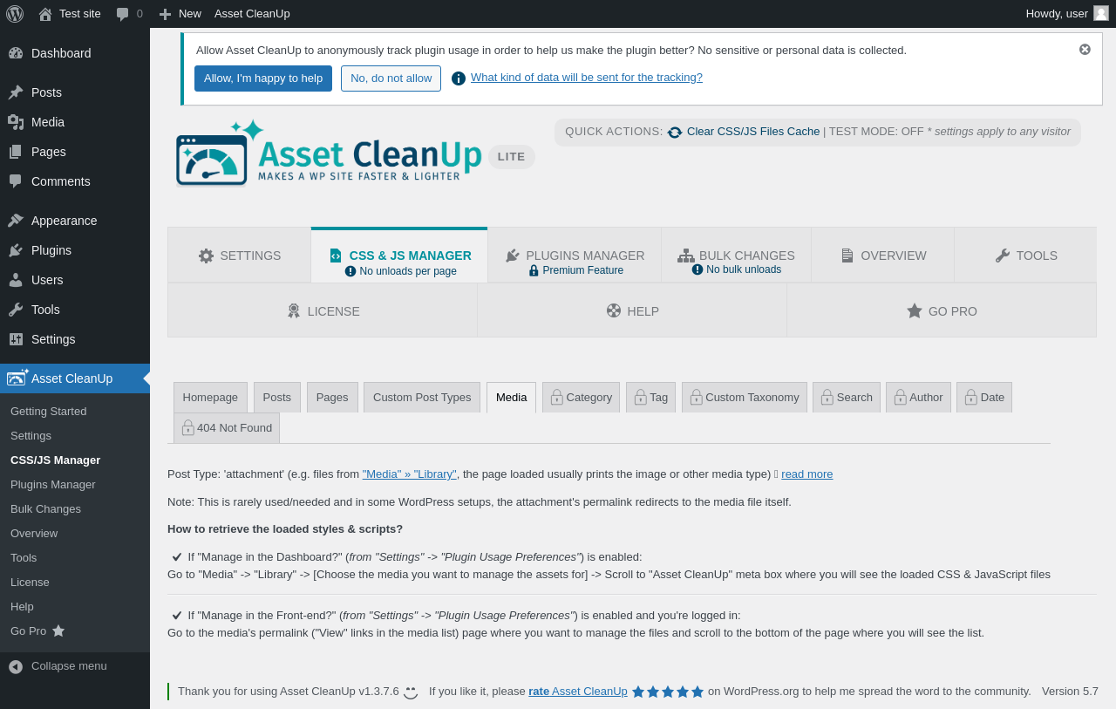Click the WordPress logo icon
The height and width of the screenshot is (709, 1116).
pyautogui.click(x=15, y=13)
